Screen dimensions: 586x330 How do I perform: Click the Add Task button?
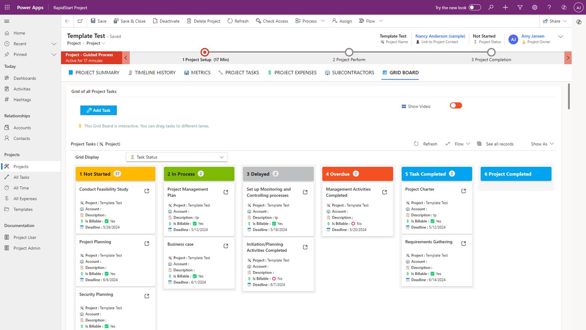click(x=98, y=110)
